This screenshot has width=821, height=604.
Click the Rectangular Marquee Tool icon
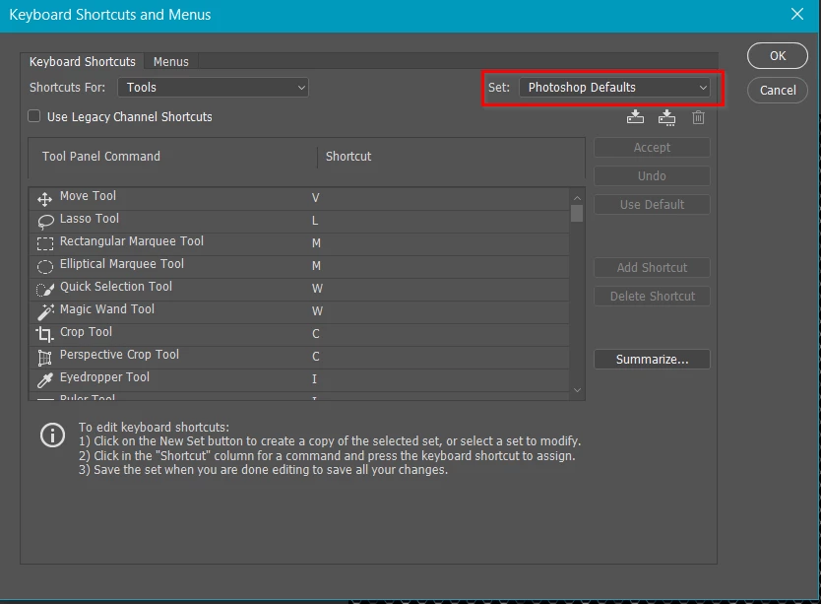45,243
